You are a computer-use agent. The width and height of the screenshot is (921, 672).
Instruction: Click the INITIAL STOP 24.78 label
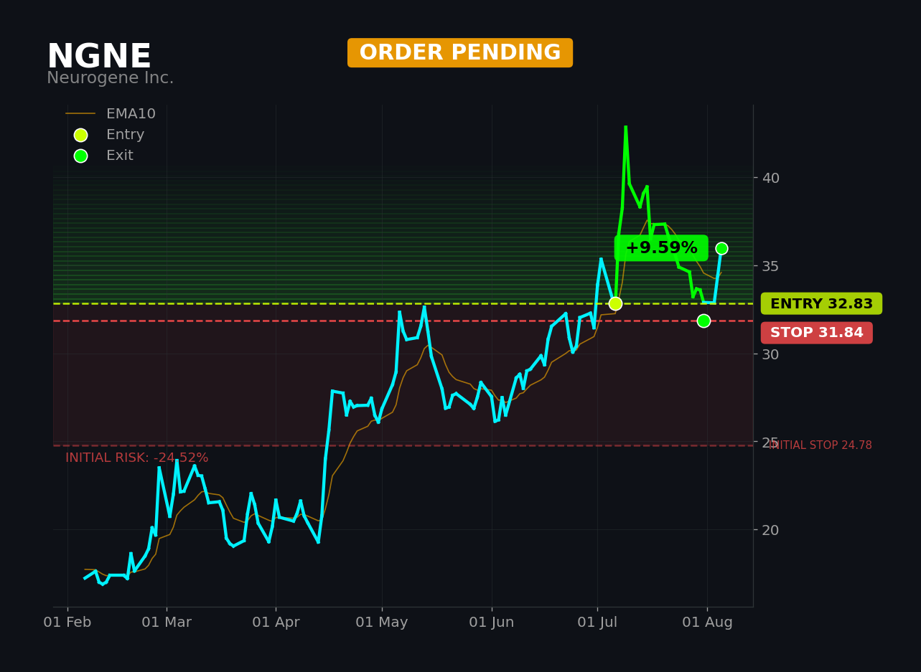pyautogui.click(x=821, y=445)
